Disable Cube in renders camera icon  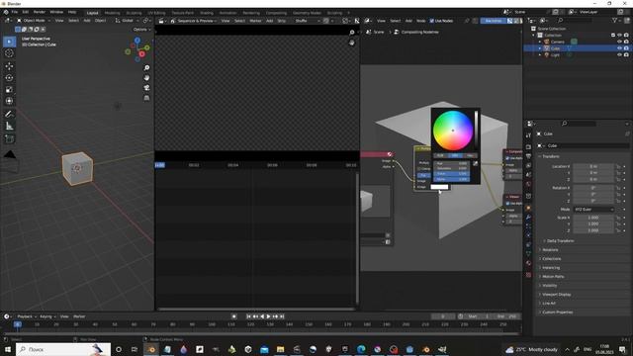coord(626,48)
